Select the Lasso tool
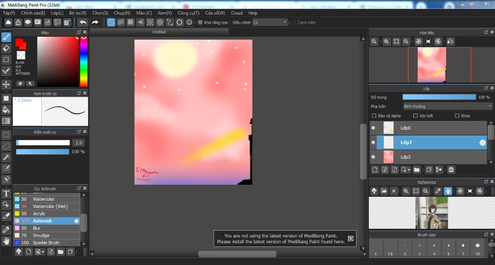Viewport: 495px width, 265px height. pos(6,146)
